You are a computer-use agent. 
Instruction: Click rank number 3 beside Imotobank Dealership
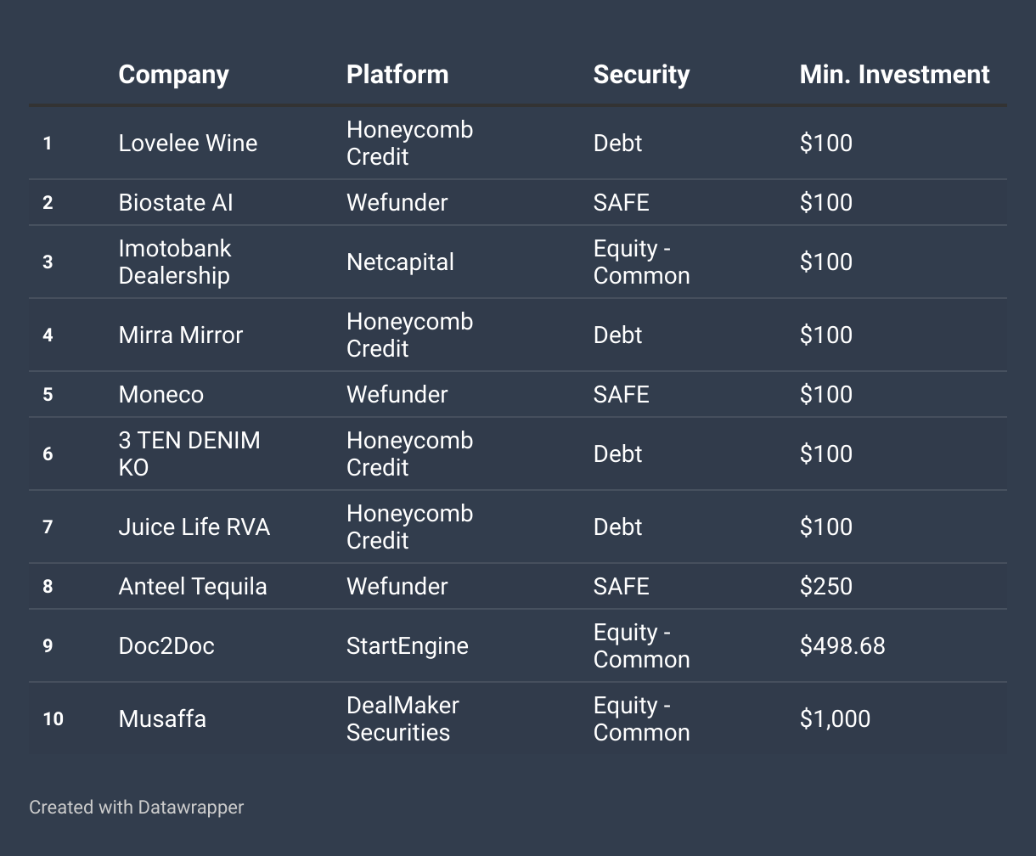48,262
